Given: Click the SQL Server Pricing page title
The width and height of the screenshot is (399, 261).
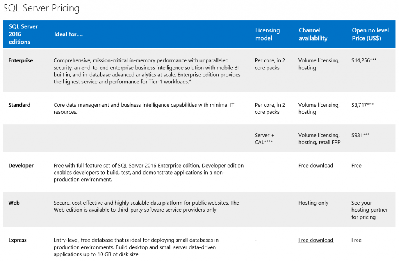Looking at the screenshot, I should coord(41,8).
